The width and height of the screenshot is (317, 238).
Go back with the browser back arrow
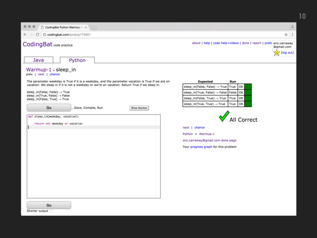(25, 35)
